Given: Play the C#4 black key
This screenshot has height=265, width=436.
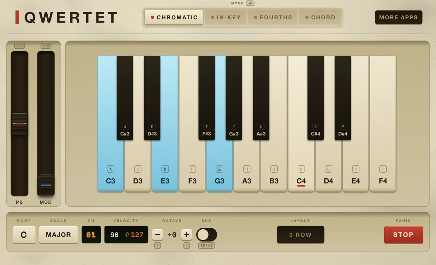Looking at the screenshot, I should click(316, 98).
